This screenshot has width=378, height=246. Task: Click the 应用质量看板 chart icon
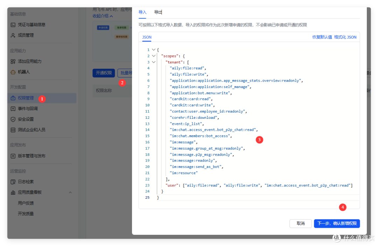tap(13, 192)
